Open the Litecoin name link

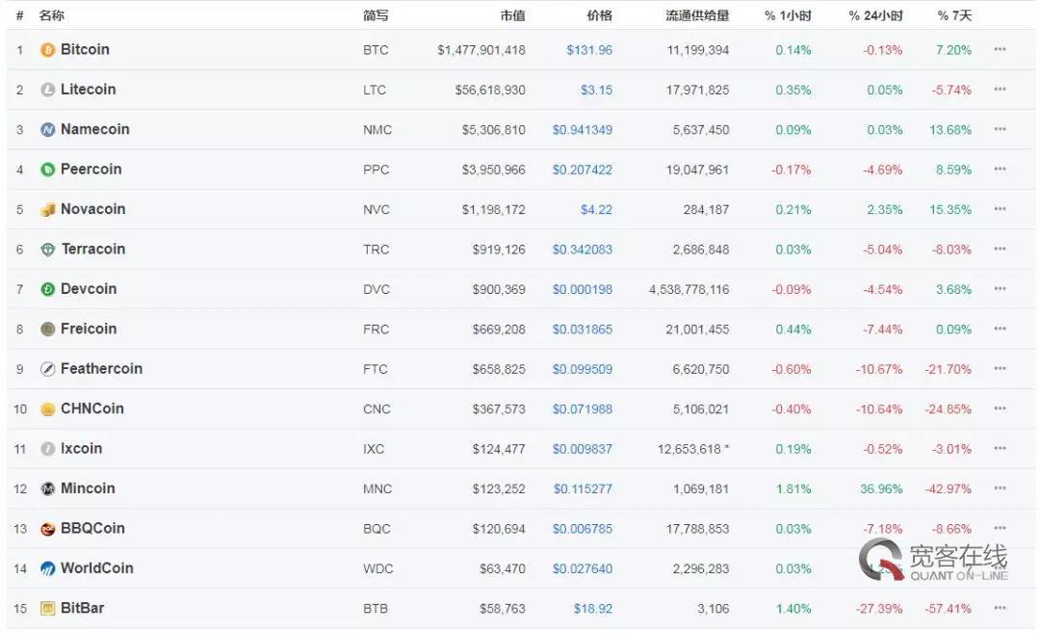[89, 90]
